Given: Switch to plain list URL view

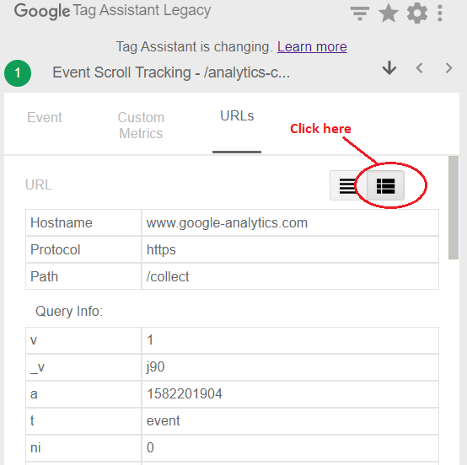Looking at the screenshot, I should coord(348,185).
